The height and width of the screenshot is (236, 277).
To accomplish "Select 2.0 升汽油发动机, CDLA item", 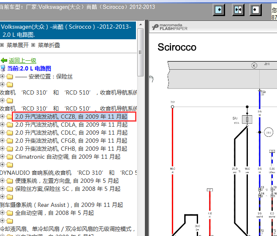I will tap(71, 125).
